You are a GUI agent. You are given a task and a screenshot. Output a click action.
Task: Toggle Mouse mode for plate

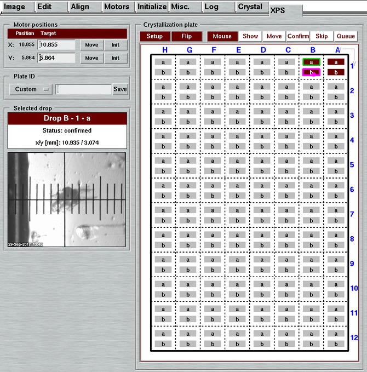(222, 36)
